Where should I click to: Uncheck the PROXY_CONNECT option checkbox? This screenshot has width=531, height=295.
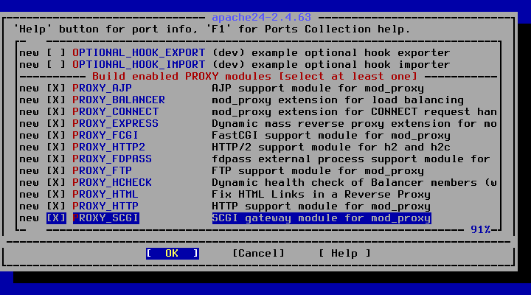coord(56,112)
